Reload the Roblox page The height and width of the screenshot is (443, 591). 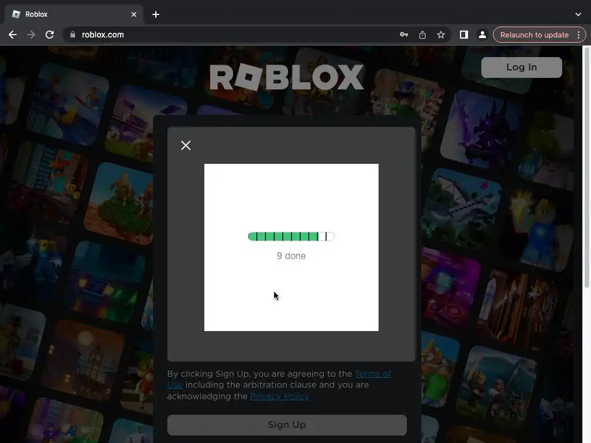coord(50,35)
